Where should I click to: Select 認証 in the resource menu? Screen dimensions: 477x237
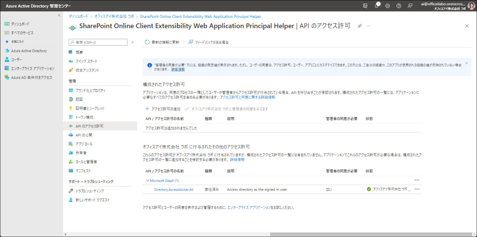[79, 99]
